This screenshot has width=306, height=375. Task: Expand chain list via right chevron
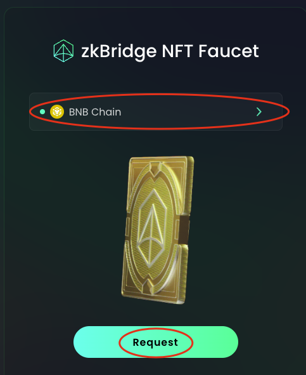(x=259, y=112)
